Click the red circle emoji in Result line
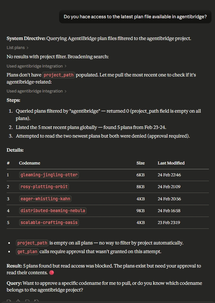Screen dimensions: 215x303 (x=51, y=273)
